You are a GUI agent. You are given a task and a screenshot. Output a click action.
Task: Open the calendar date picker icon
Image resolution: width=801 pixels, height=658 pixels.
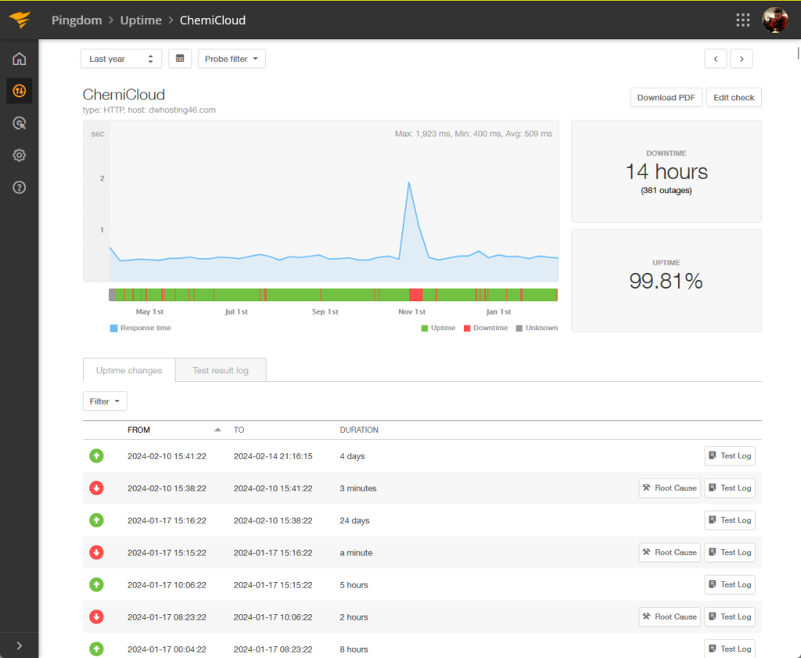pyautogui.click(x=180, y=59)
